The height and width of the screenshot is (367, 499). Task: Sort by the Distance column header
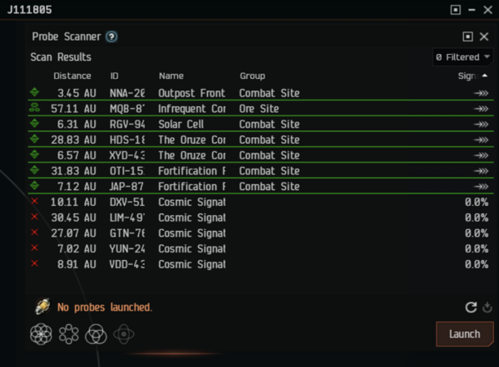coord(72,76)
